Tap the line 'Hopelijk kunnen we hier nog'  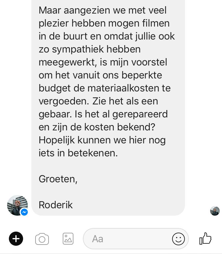point(102,140)
